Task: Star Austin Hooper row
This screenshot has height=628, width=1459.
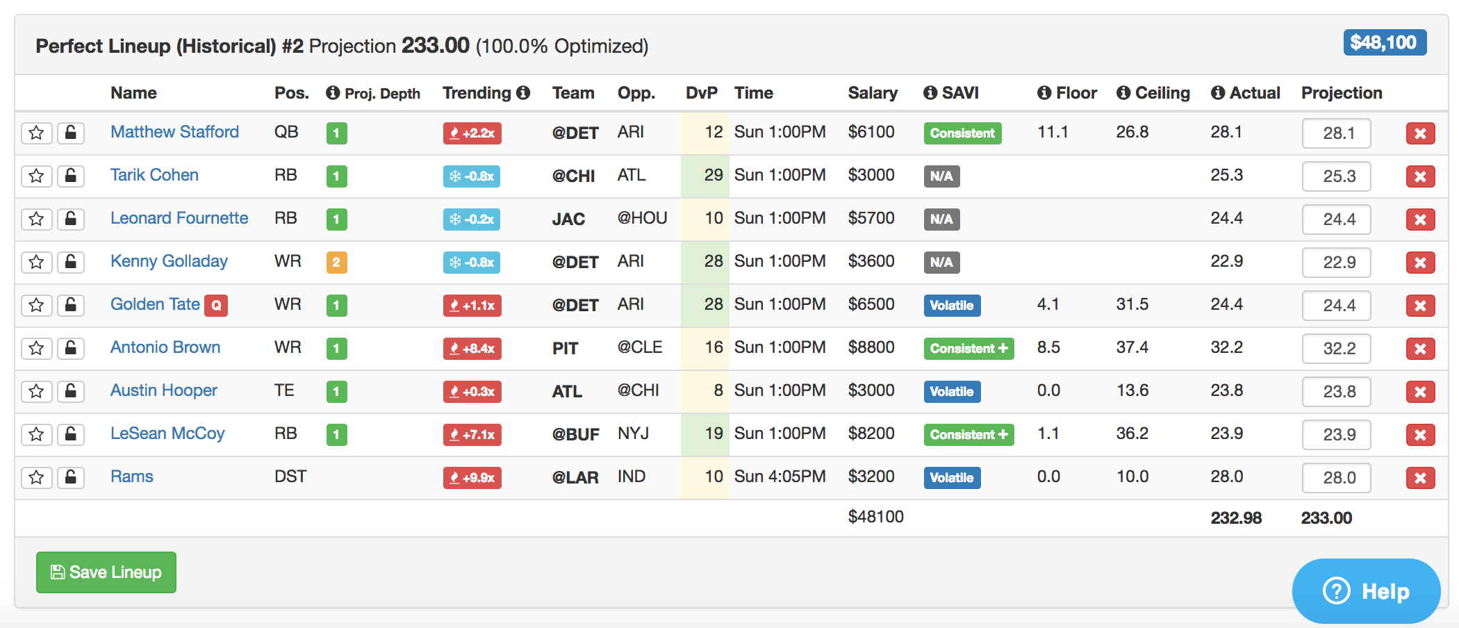Action: [x=37, y=391]
